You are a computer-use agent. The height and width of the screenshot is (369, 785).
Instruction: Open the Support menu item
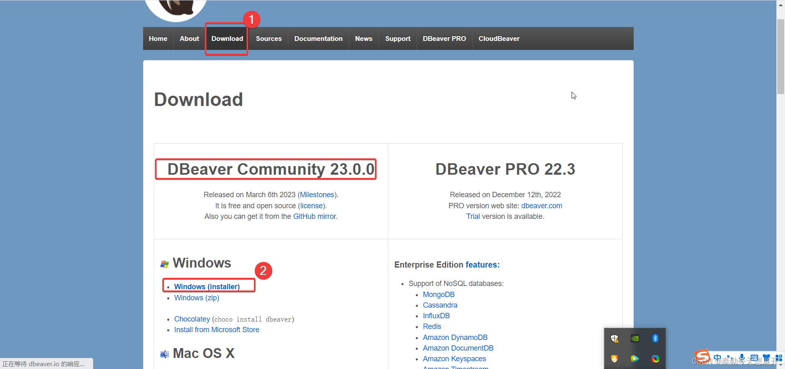398,38
